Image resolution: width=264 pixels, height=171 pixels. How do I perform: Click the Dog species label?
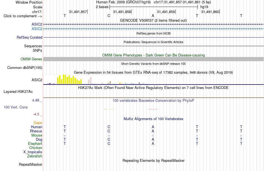tap(39, 140)
